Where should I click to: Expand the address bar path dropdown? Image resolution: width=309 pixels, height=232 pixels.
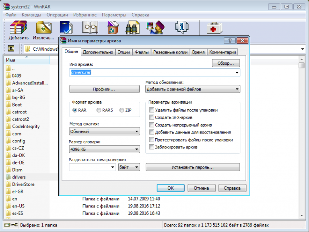tap(303, 49)
